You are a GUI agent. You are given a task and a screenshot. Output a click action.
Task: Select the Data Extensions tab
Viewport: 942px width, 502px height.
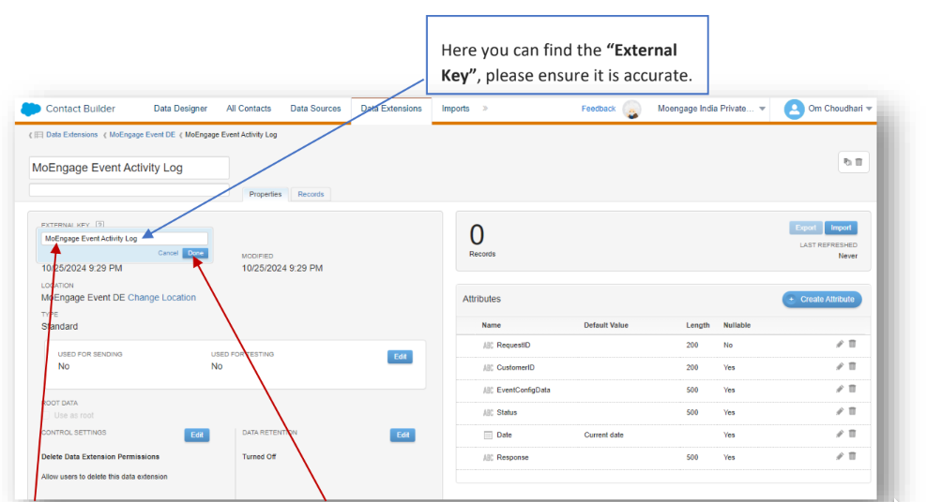[391, 109]
